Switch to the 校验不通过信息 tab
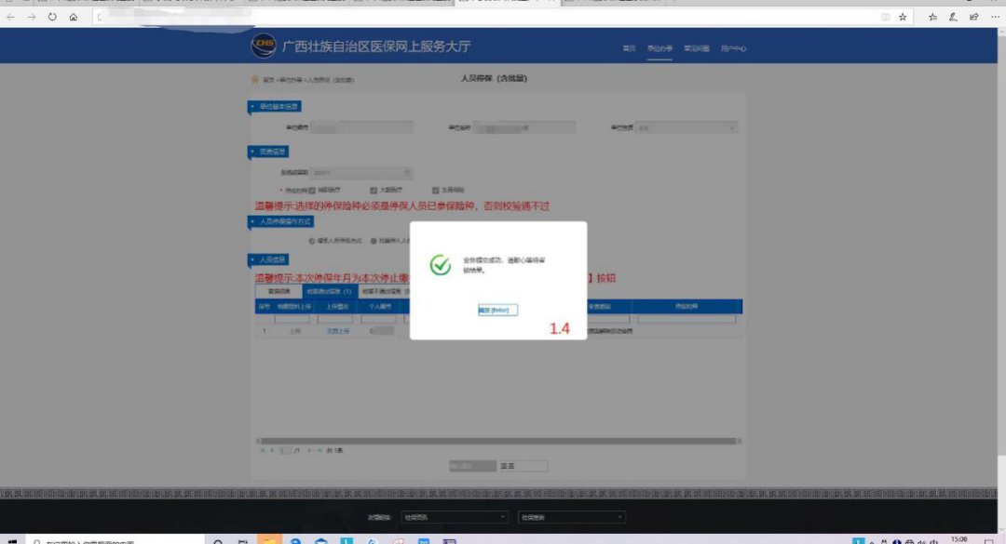This screenshot has width=1006, height=544. pyautogui.click(x=384, y=292)
